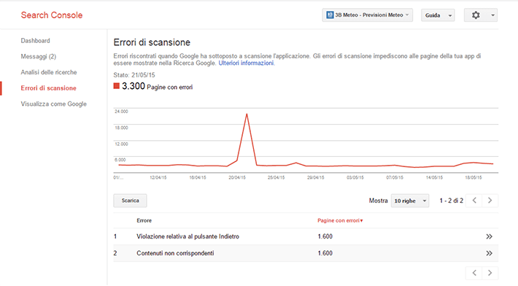Go to previous page above the table
This screenshot has width=518, height=286.
474,201
